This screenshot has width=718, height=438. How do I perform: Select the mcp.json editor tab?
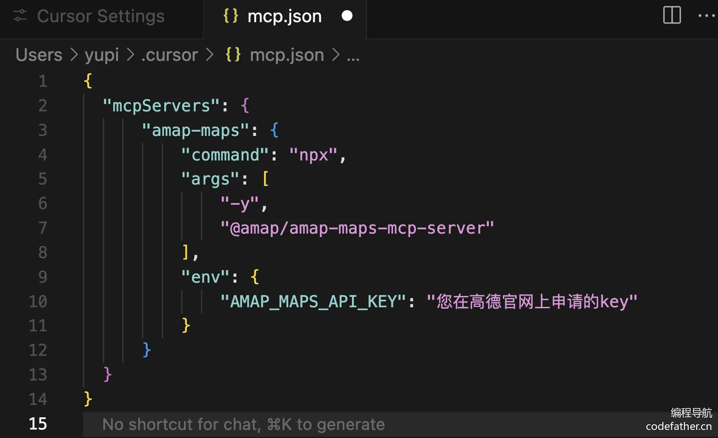click(x=285, y=17)
